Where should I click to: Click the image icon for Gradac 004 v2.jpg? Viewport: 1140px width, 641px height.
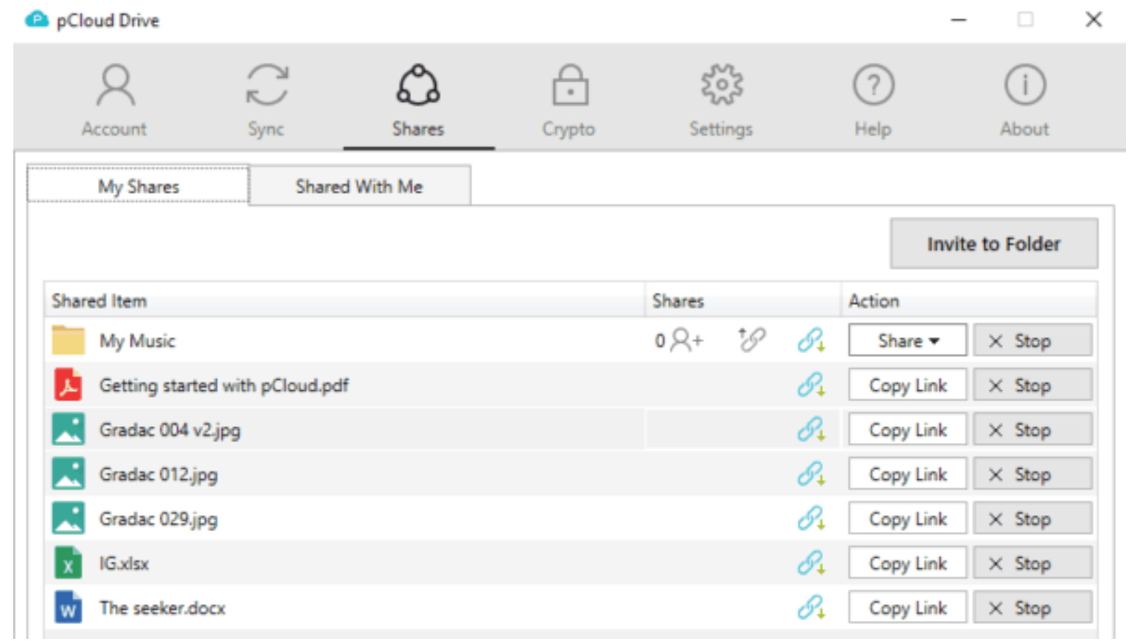[x=68, y=429]
